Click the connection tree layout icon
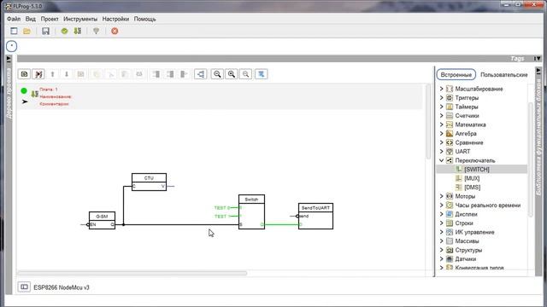The image size is (547, 307). pyautogui.click(x=201, y=74)
